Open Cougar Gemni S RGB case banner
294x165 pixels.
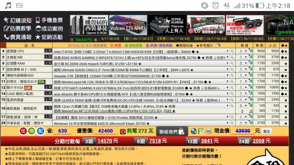click(x=89, y=25)
